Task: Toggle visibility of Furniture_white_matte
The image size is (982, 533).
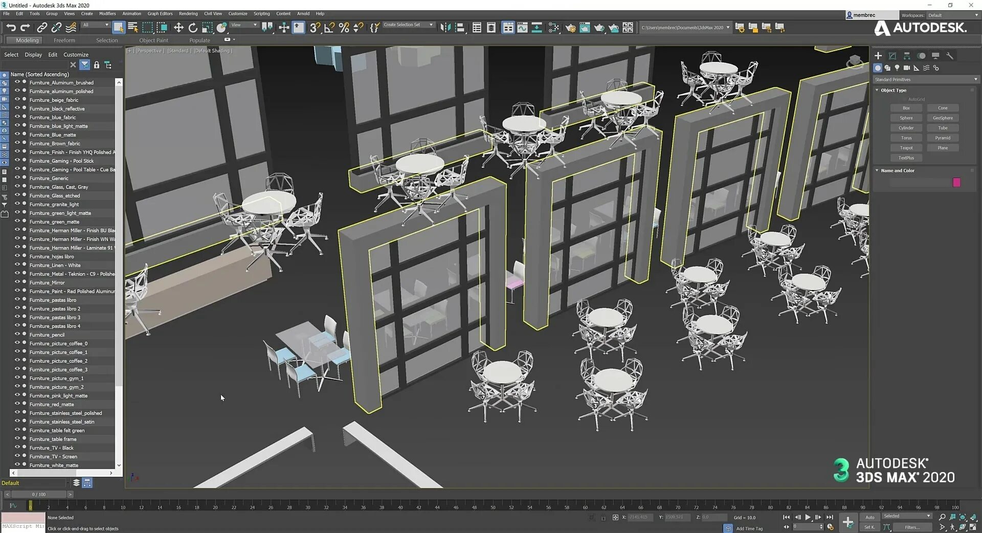Action: (x=17, y=464)
